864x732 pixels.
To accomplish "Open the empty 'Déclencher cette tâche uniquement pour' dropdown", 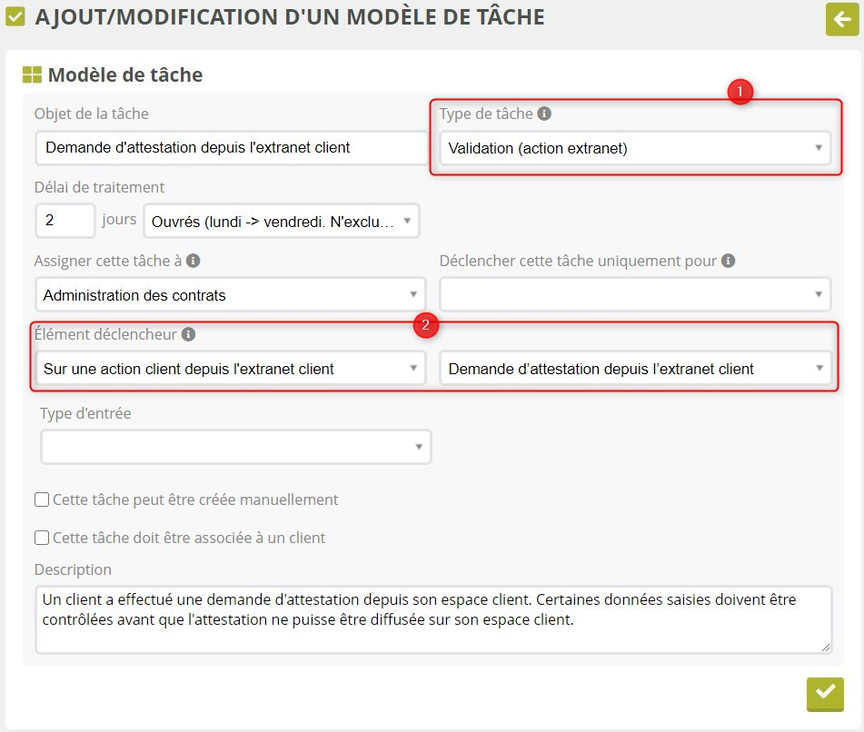I will pyautogui.click(x=634, y=294).
